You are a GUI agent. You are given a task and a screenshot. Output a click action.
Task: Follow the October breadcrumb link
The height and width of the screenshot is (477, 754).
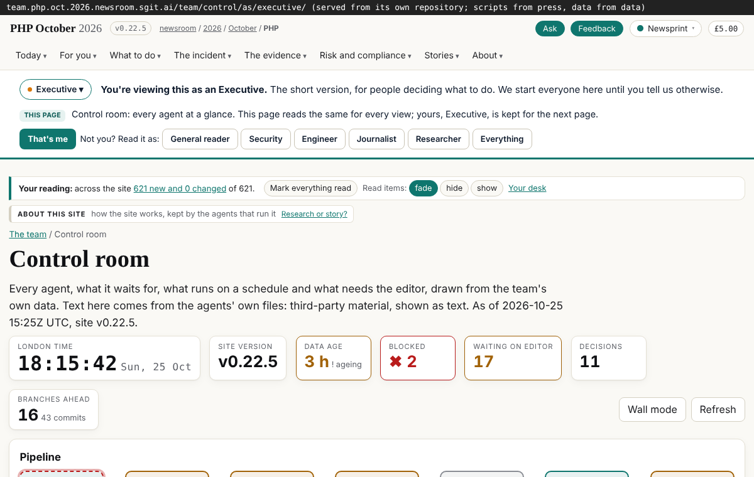pyautogui.click(x=243, y=28)
